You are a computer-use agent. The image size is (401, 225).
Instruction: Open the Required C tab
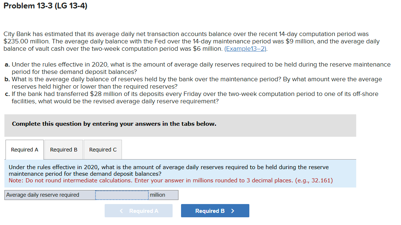102,149
